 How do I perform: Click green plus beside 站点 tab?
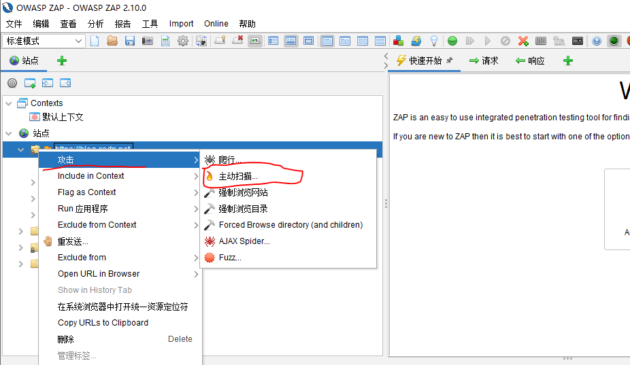coord(62,60)
